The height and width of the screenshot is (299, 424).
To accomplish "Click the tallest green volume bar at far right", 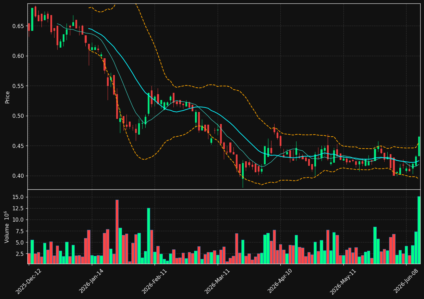I will click(x=419, y=230).
